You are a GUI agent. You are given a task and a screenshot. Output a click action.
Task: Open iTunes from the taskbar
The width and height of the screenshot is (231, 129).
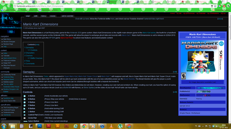(x=102, y=126)
